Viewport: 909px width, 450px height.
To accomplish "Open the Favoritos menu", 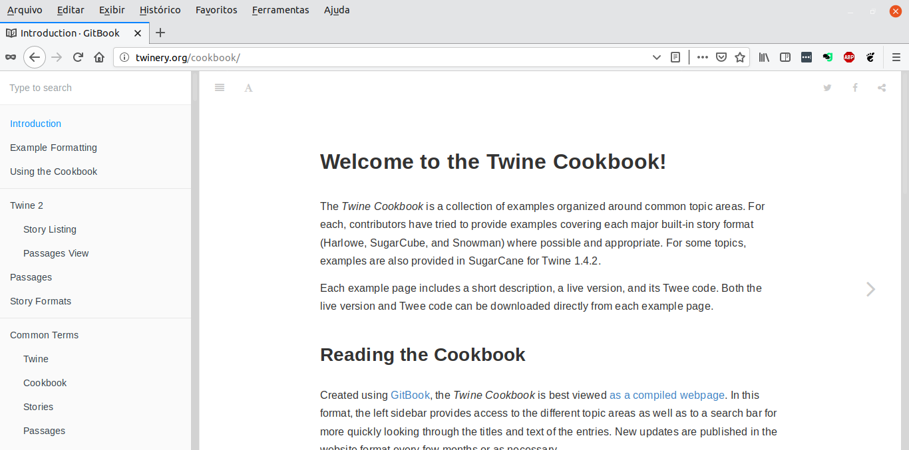I will (216, 10).
